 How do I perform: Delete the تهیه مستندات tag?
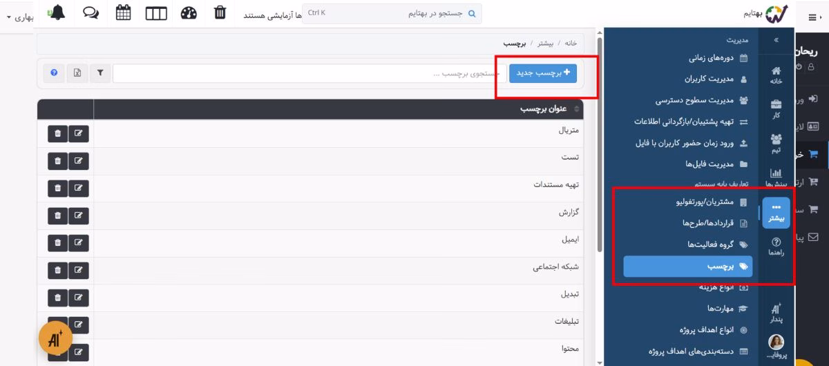click(x=57, y=189)
